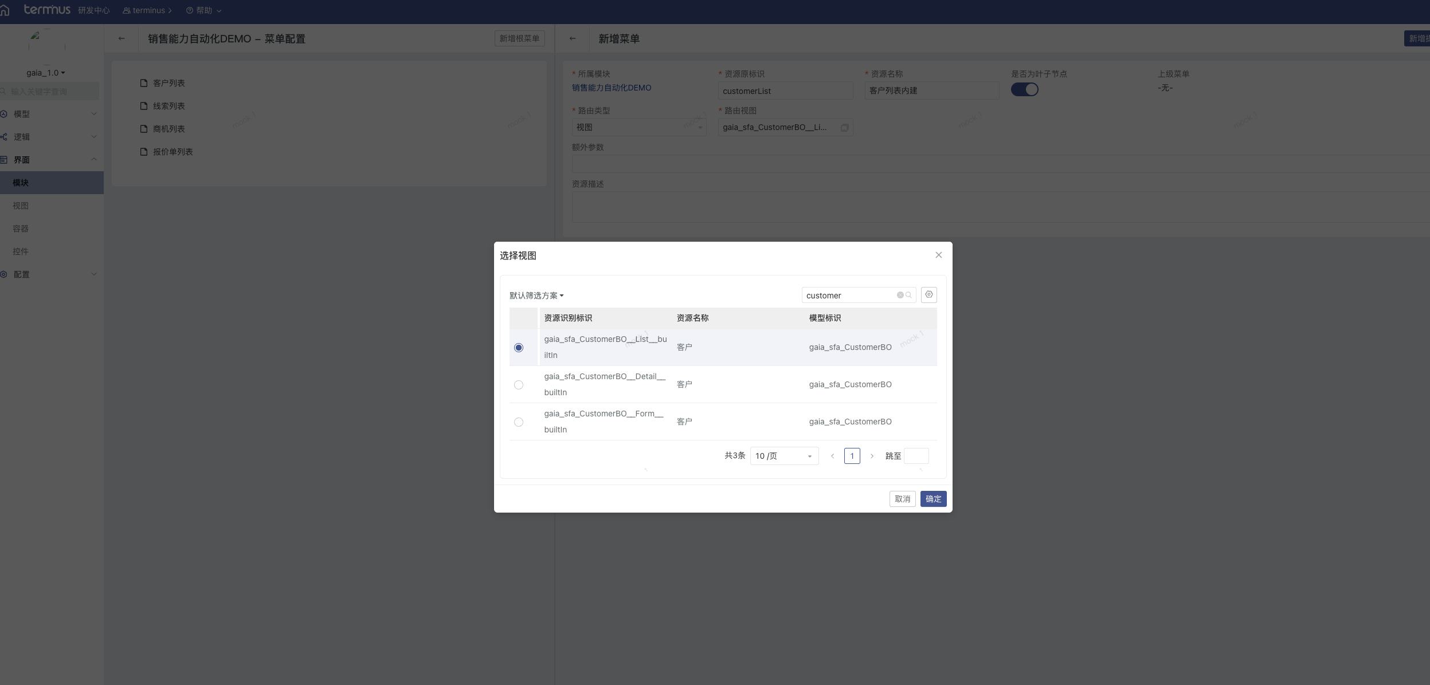Click the 确定 button
Screen dimensions: 1430x685
[x=933, y=499]
